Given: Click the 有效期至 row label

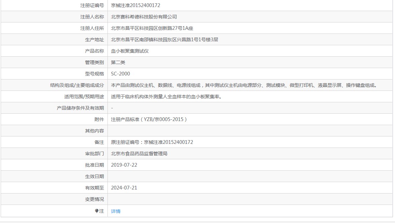Looking at the screenshot, I should pyautogui.click(x=94, y=188).
